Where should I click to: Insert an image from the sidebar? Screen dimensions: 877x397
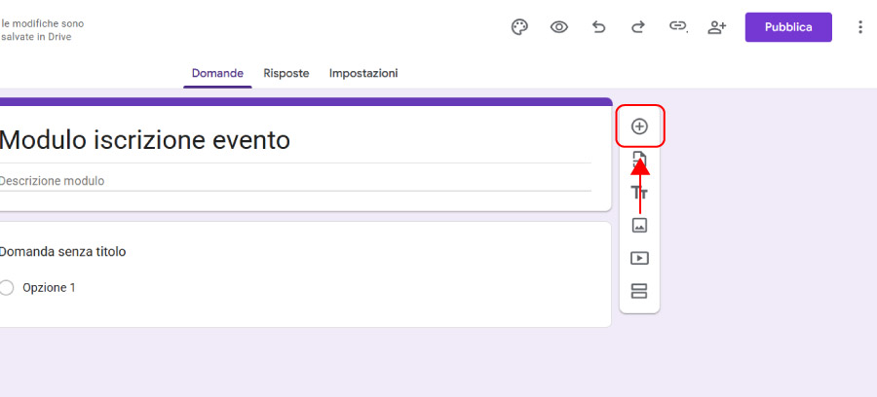(x=639, y=226)
